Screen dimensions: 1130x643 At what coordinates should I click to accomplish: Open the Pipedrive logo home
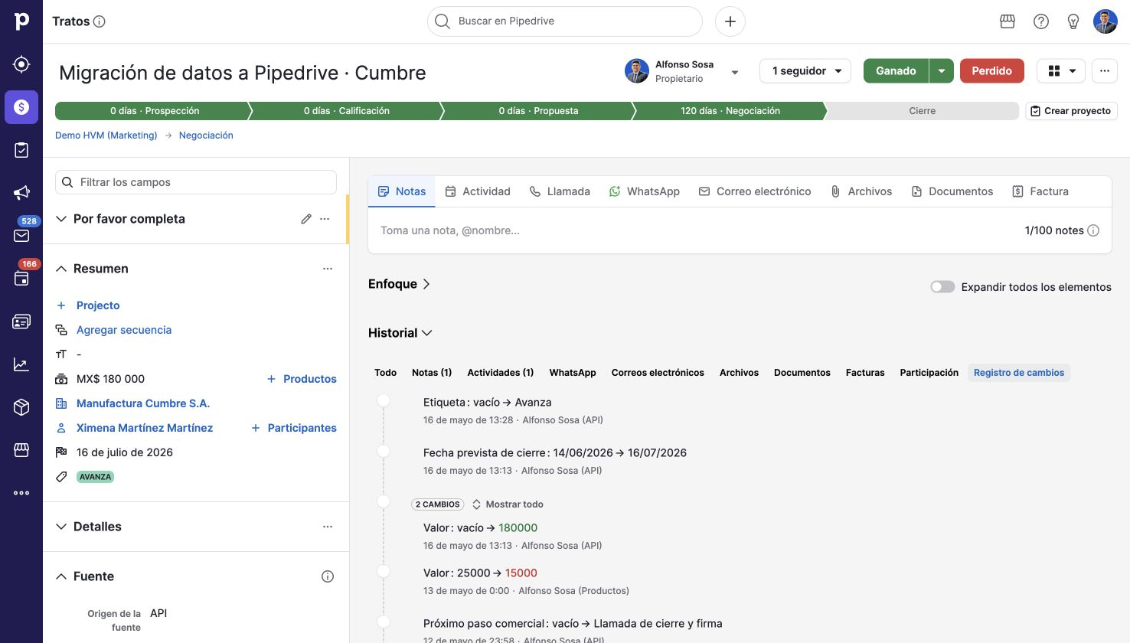(x=21, y=21)
